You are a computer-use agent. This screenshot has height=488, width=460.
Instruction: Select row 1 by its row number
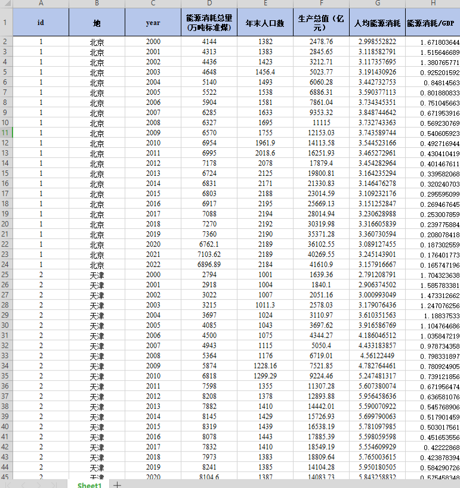point(6,22)
